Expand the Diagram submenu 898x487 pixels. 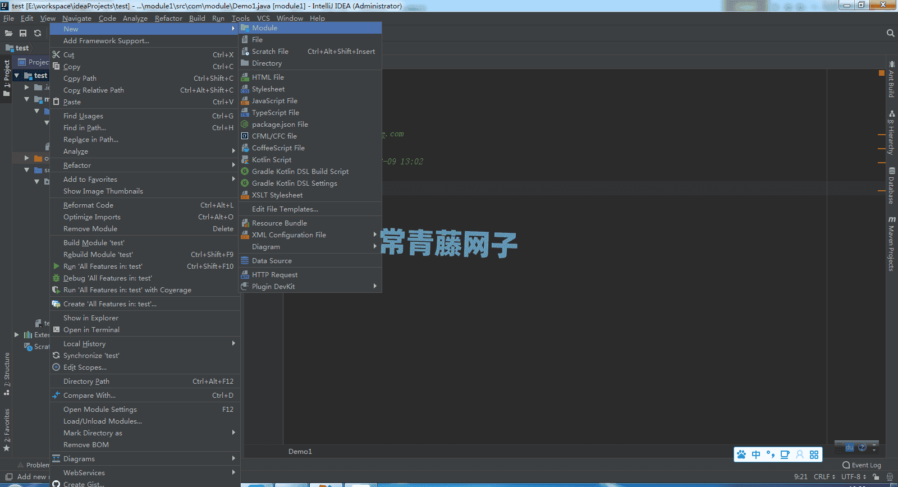(375, 246)
